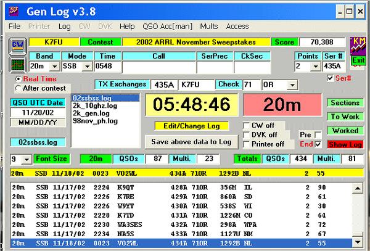
Task: Click the red 20m band display
Action: point(282,105)
